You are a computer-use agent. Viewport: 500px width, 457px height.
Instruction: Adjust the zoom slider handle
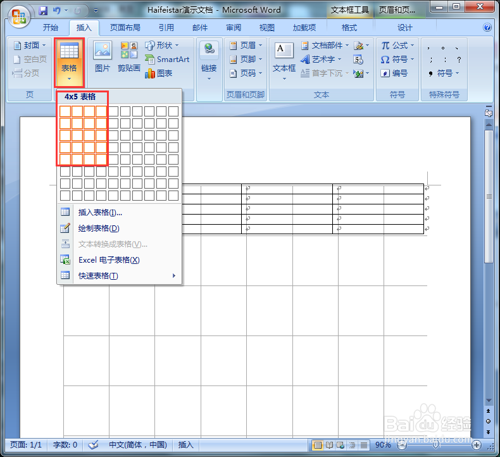coord(435,445)
